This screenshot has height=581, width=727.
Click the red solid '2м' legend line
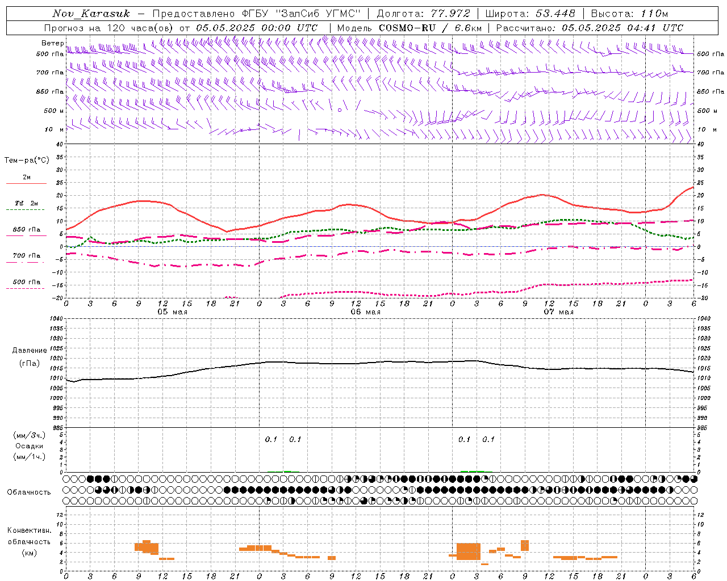click(x=26, y=183)
